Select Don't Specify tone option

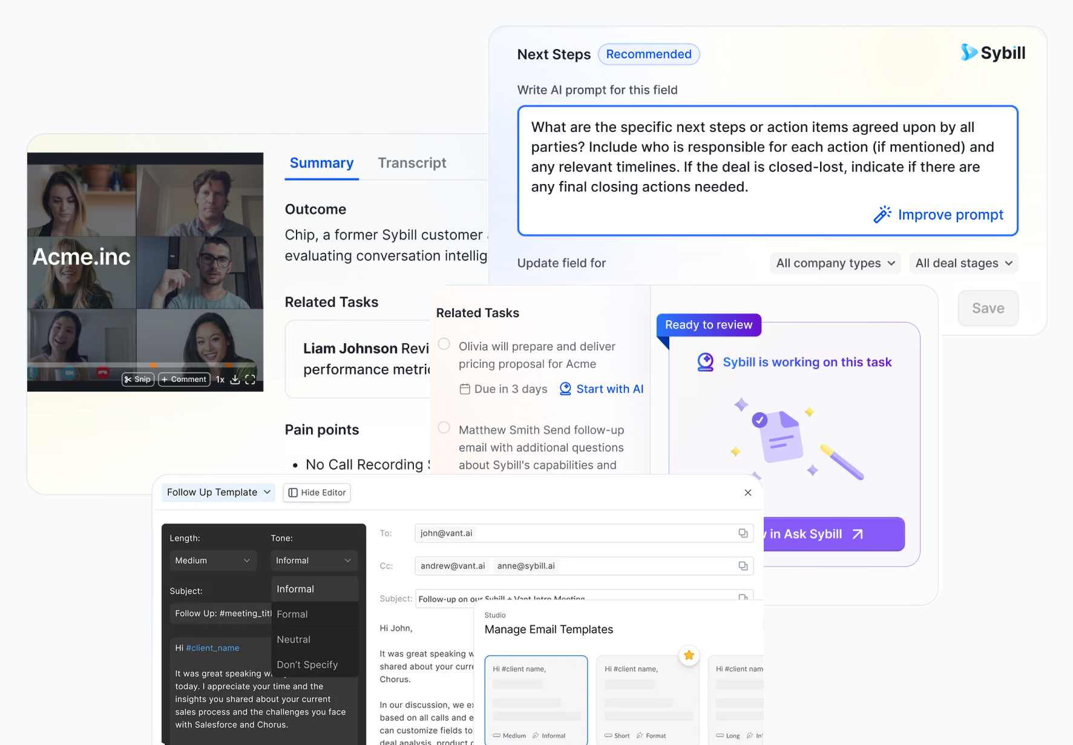tap(315, 665)
